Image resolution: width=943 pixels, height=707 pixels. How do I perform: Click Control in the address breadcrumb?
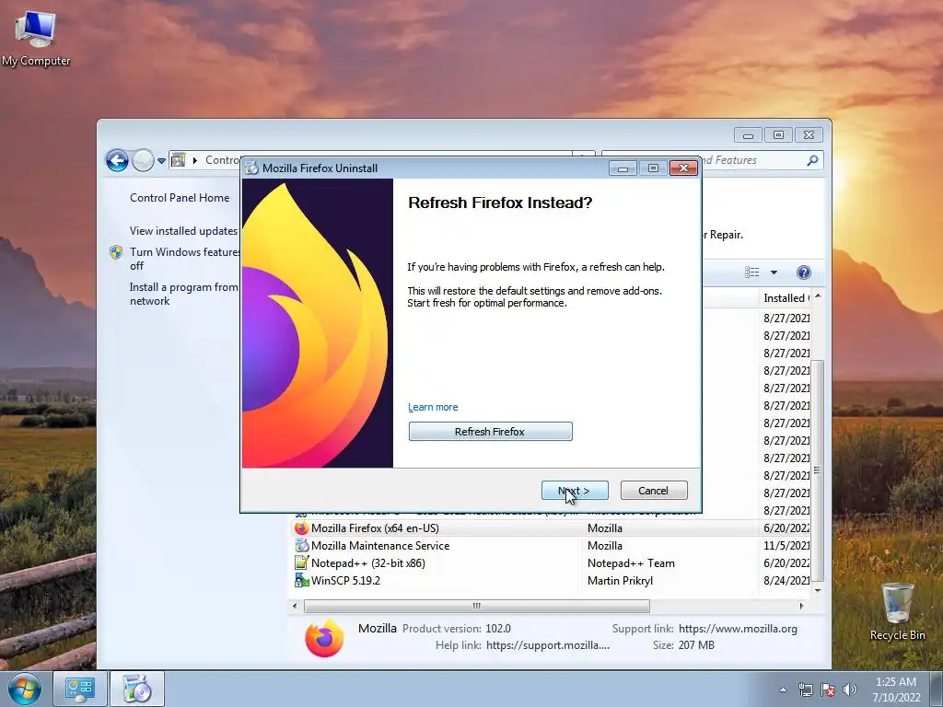[223, 160]
